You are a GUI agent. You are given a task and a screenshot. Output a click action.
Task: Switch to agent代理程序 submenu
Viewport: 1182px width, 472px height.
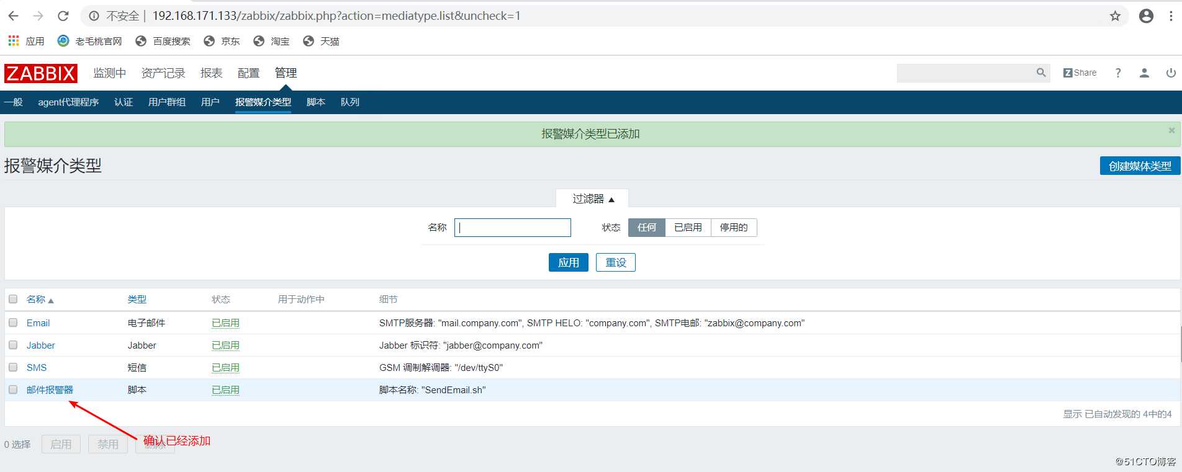[x=68, y=102]
